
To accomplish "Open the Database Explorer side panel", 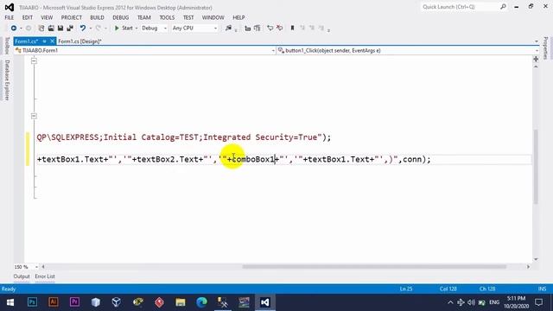I will tap(7, 79).
